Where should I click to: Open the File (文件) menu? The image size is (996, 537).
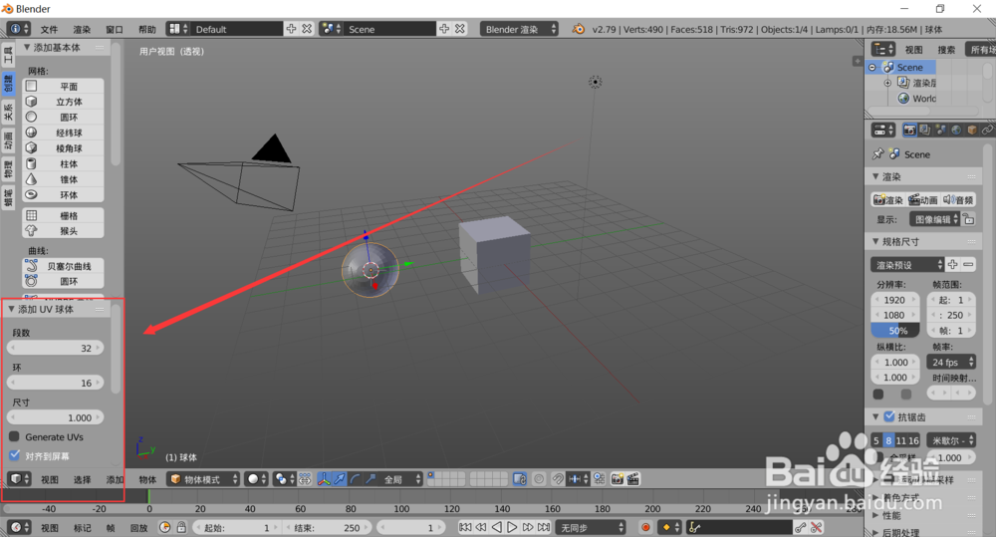tap(49, 30)
